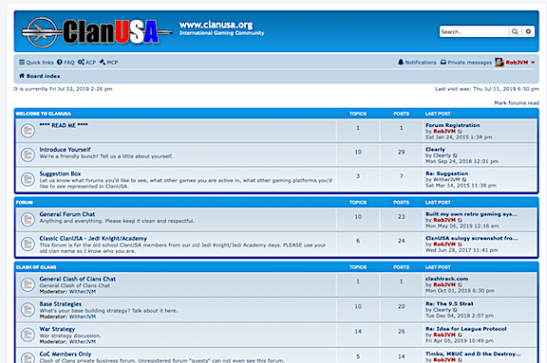This screenshot has height=363, width=547.
Task: View latest post icon beside WitherJVM author
Action: (464, 179)
